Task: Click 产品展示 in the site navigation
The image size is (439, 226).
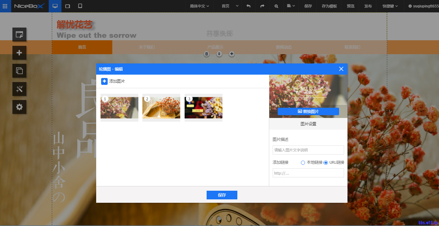Action: coord(215,47)
